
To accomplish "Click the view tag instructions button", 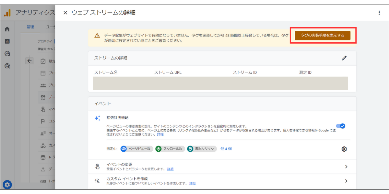I will [323, 35].
